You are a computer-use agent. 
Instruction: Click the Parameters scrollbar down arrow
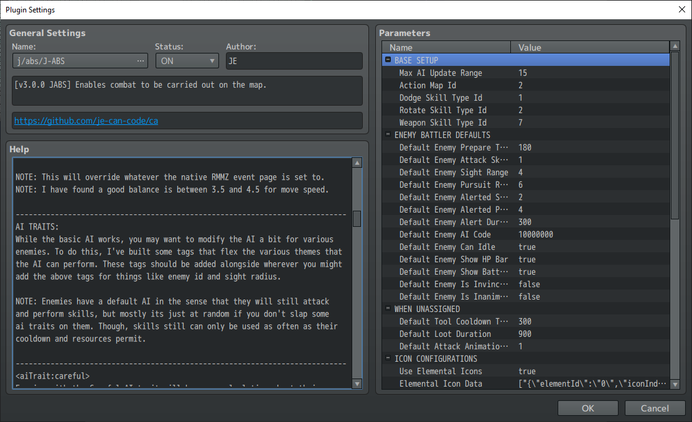(x=675, y=385)
